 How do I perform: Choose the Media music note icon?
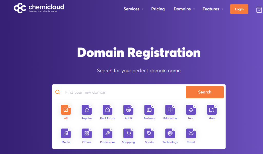coord(66,133)
